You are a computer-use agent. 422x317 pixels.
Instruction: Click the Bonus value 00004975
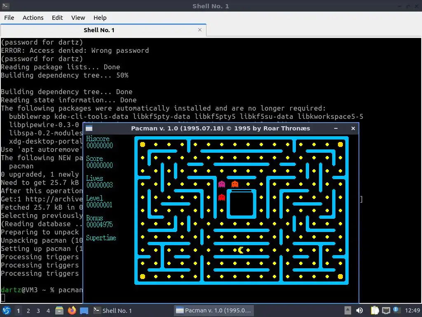(x=100, y=225)
